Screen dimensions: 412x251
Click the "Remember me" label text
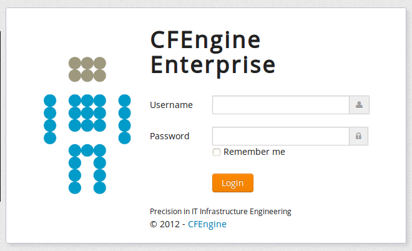tap(254, 152)
